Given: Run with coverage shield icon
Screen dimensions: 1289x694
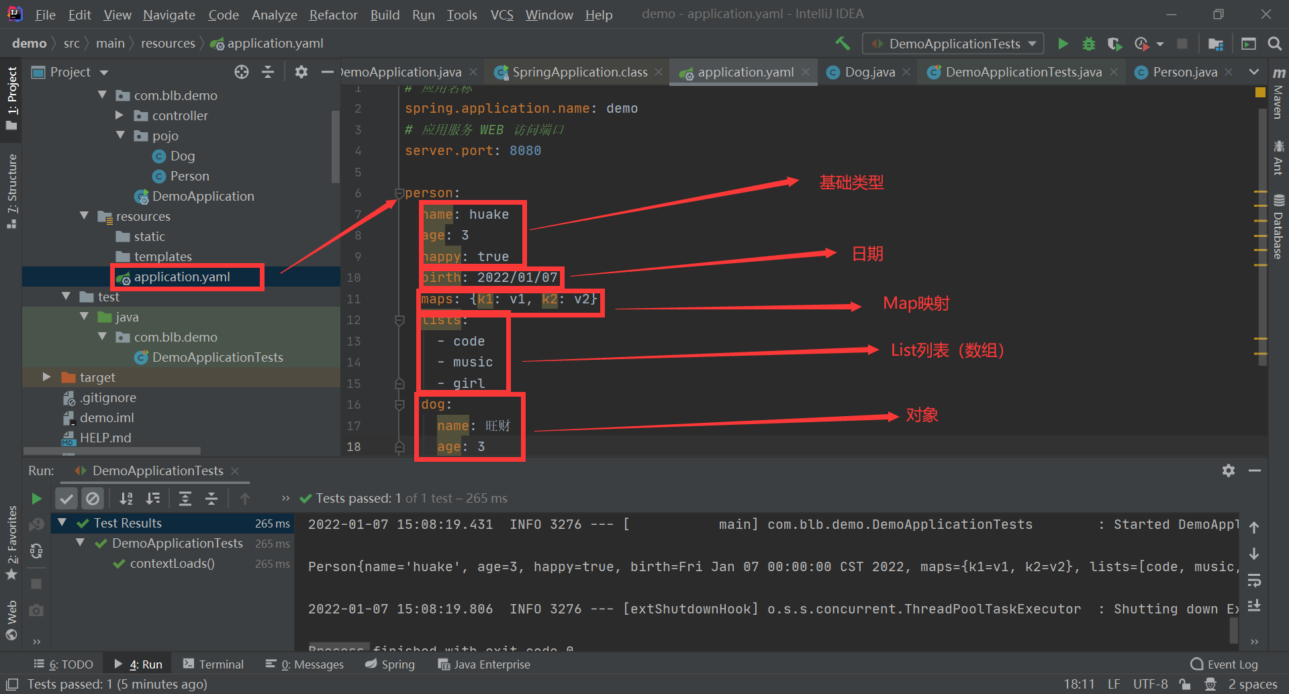Looking at the screenshot, I should pos(1114,44).
